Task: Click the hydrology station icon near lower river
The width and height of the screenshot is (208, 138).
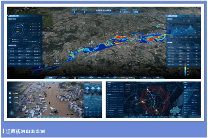Action: tap(57, 61)
